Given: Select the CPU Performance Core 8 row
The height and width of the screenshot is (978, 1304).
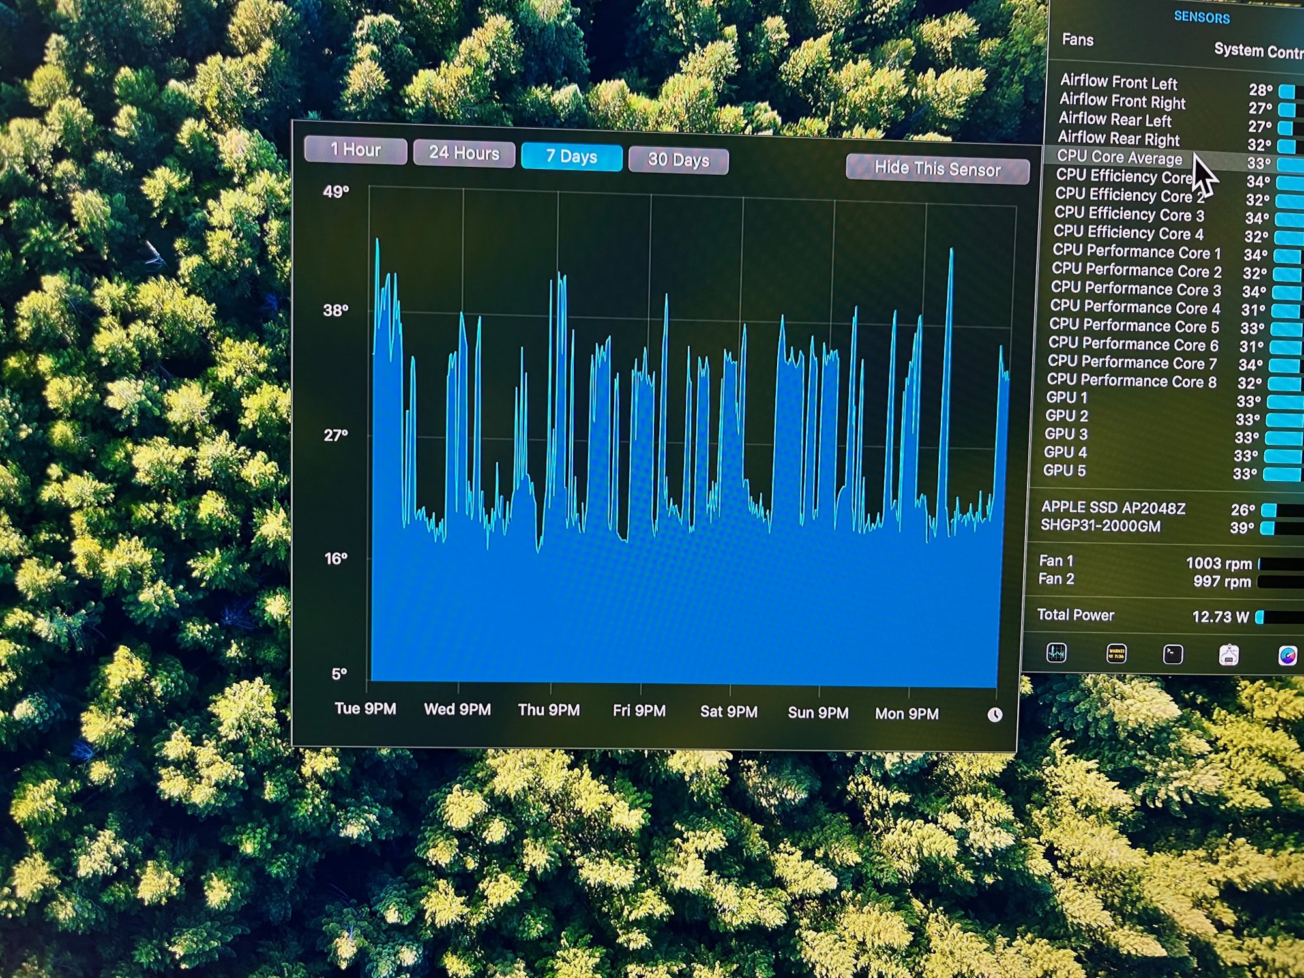Looking at the screenshot, I should tap(1131, 380).
